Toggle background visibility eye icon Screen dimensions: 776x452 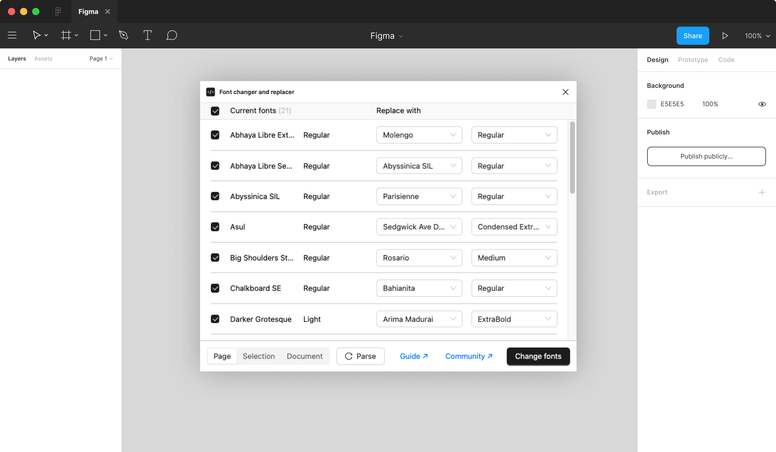tap(762, 104)
